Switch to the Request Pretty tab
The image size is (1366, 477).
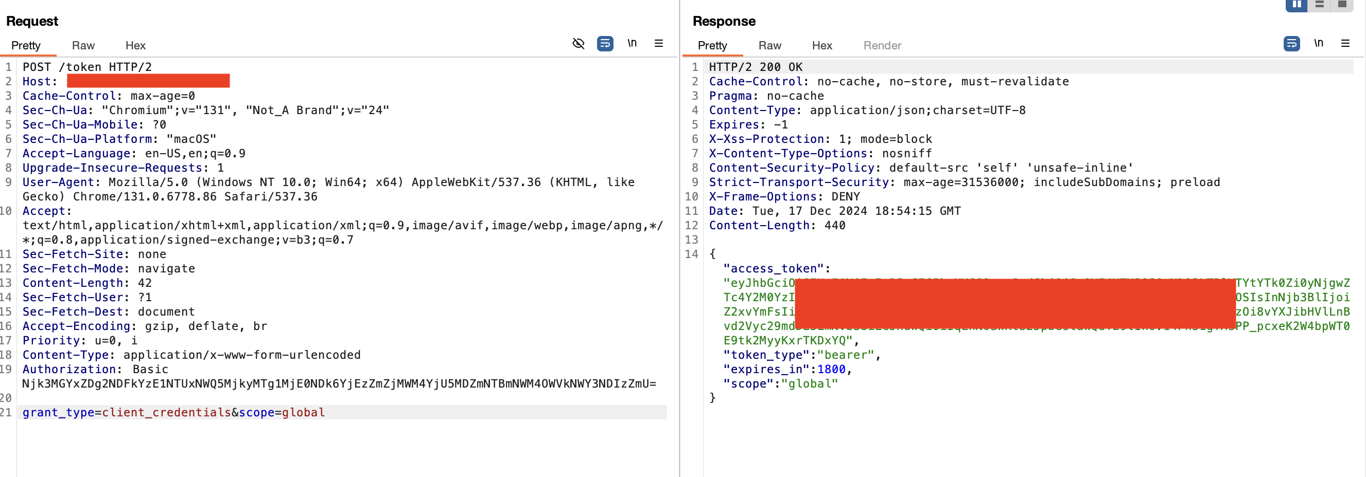[x=26, y=46]
